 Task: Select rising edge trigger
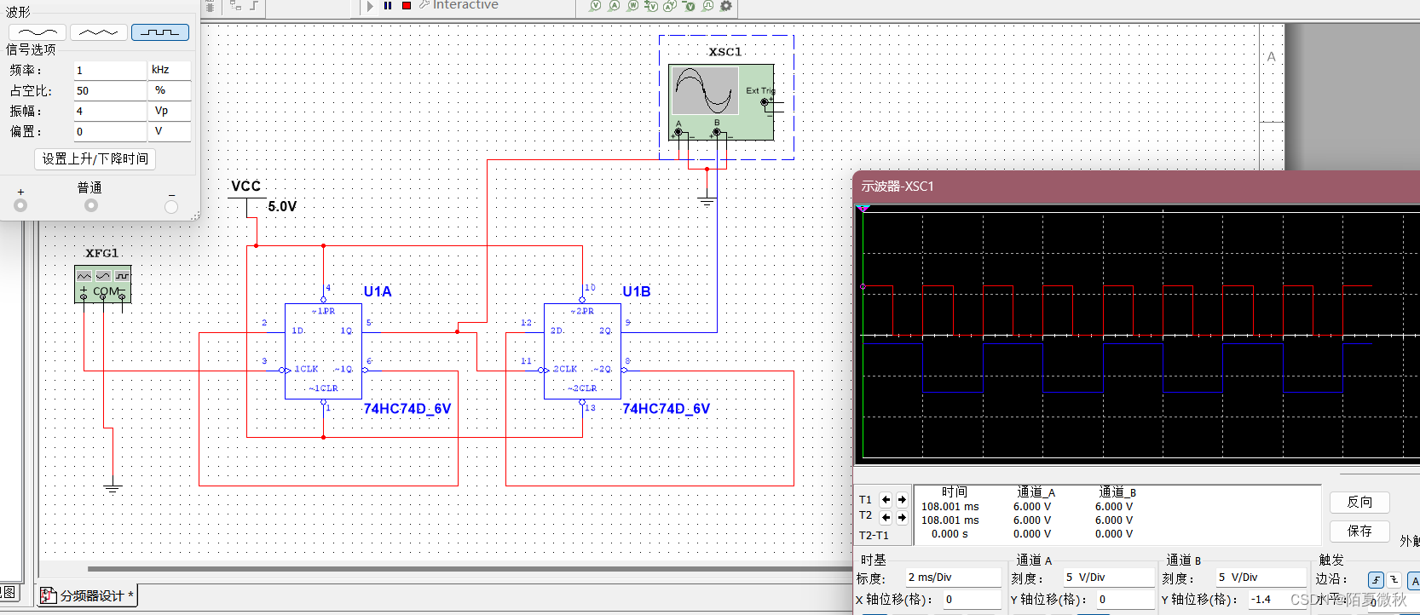tap(1376, 580)
